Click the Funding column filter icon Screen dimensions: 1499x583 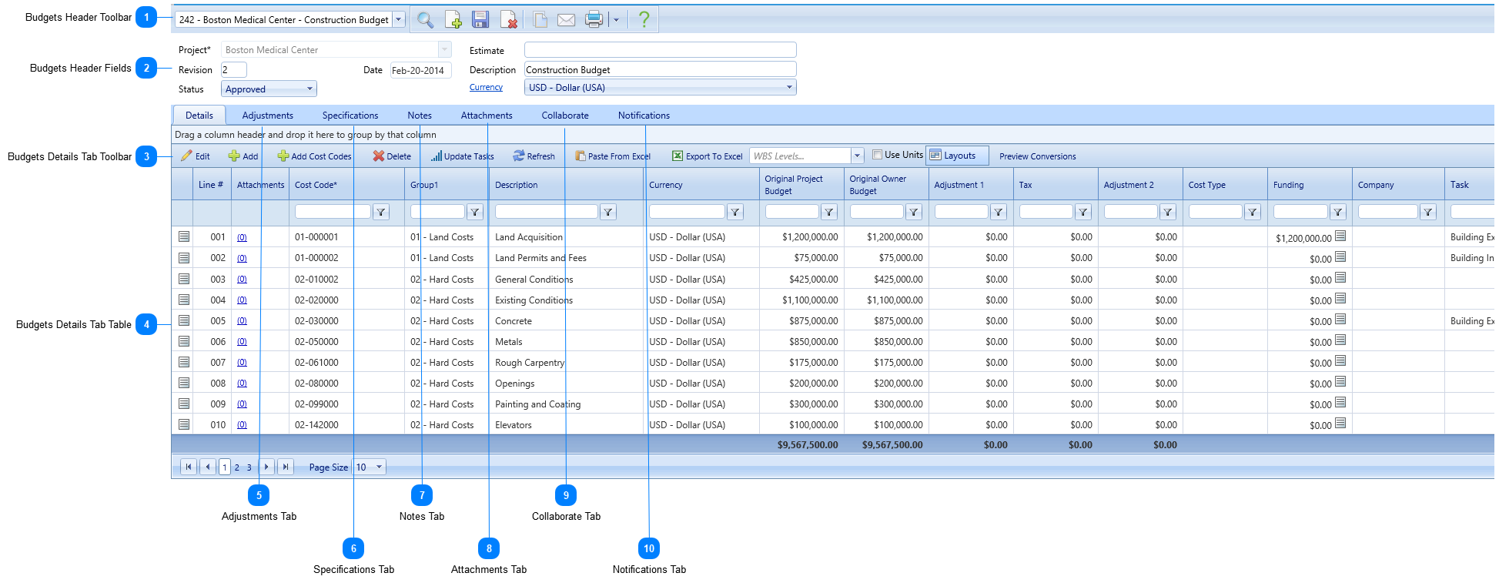(1338, 212)
